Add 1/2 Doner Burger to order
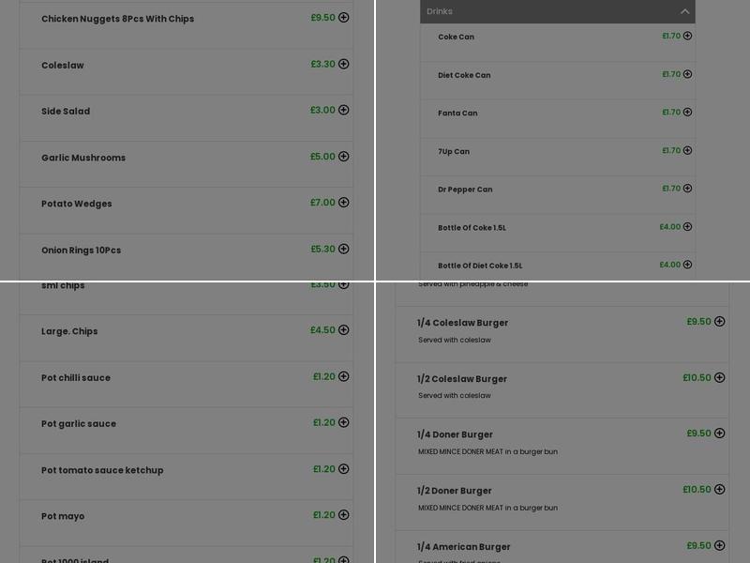 click(x=719, y=489)
